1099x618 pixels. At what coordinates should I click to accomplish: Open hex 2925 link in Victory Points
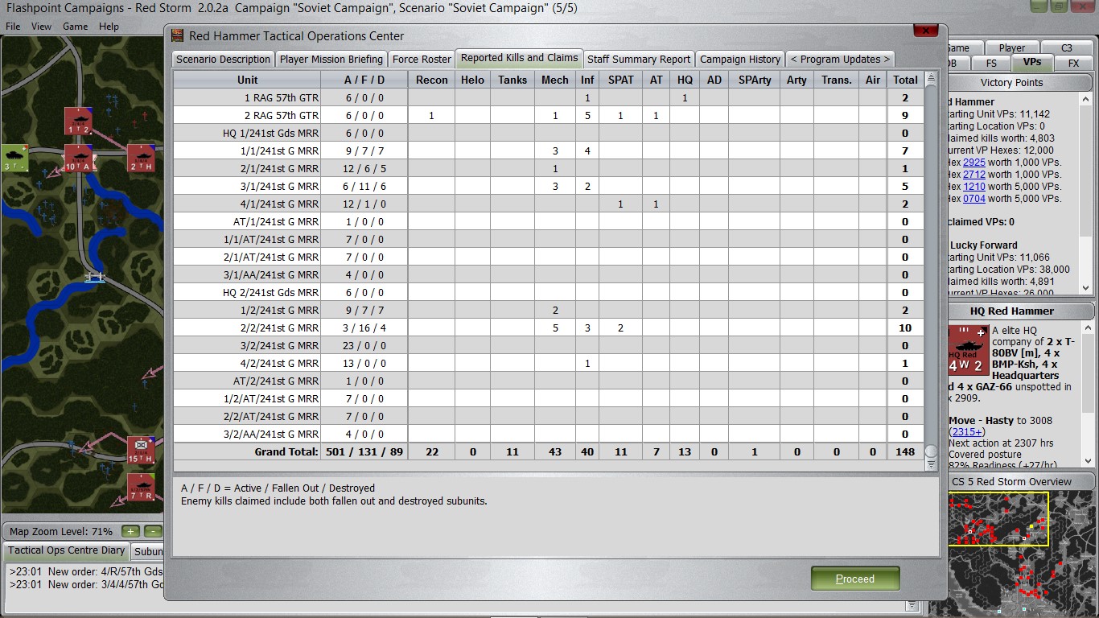pos(973,163)
